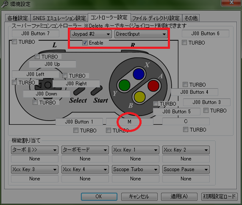Check TURBO box beside J00 Button 3
This screenshot has height=205, width=242.
pyautogui.click(x=206, y=110)
